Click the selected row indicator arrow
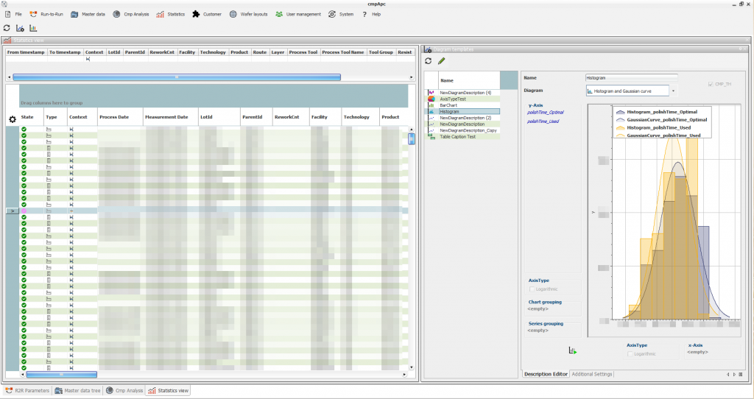754x399 pixels. tap(12, 211)
